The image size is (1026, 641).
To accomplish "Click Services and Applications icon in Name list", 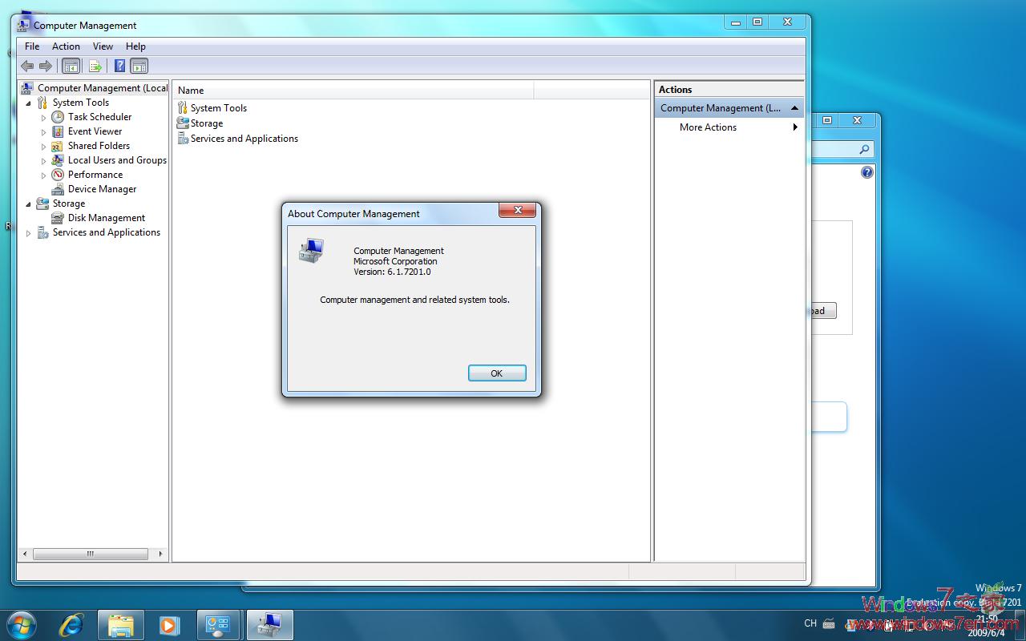I will (x=183, y=139).
